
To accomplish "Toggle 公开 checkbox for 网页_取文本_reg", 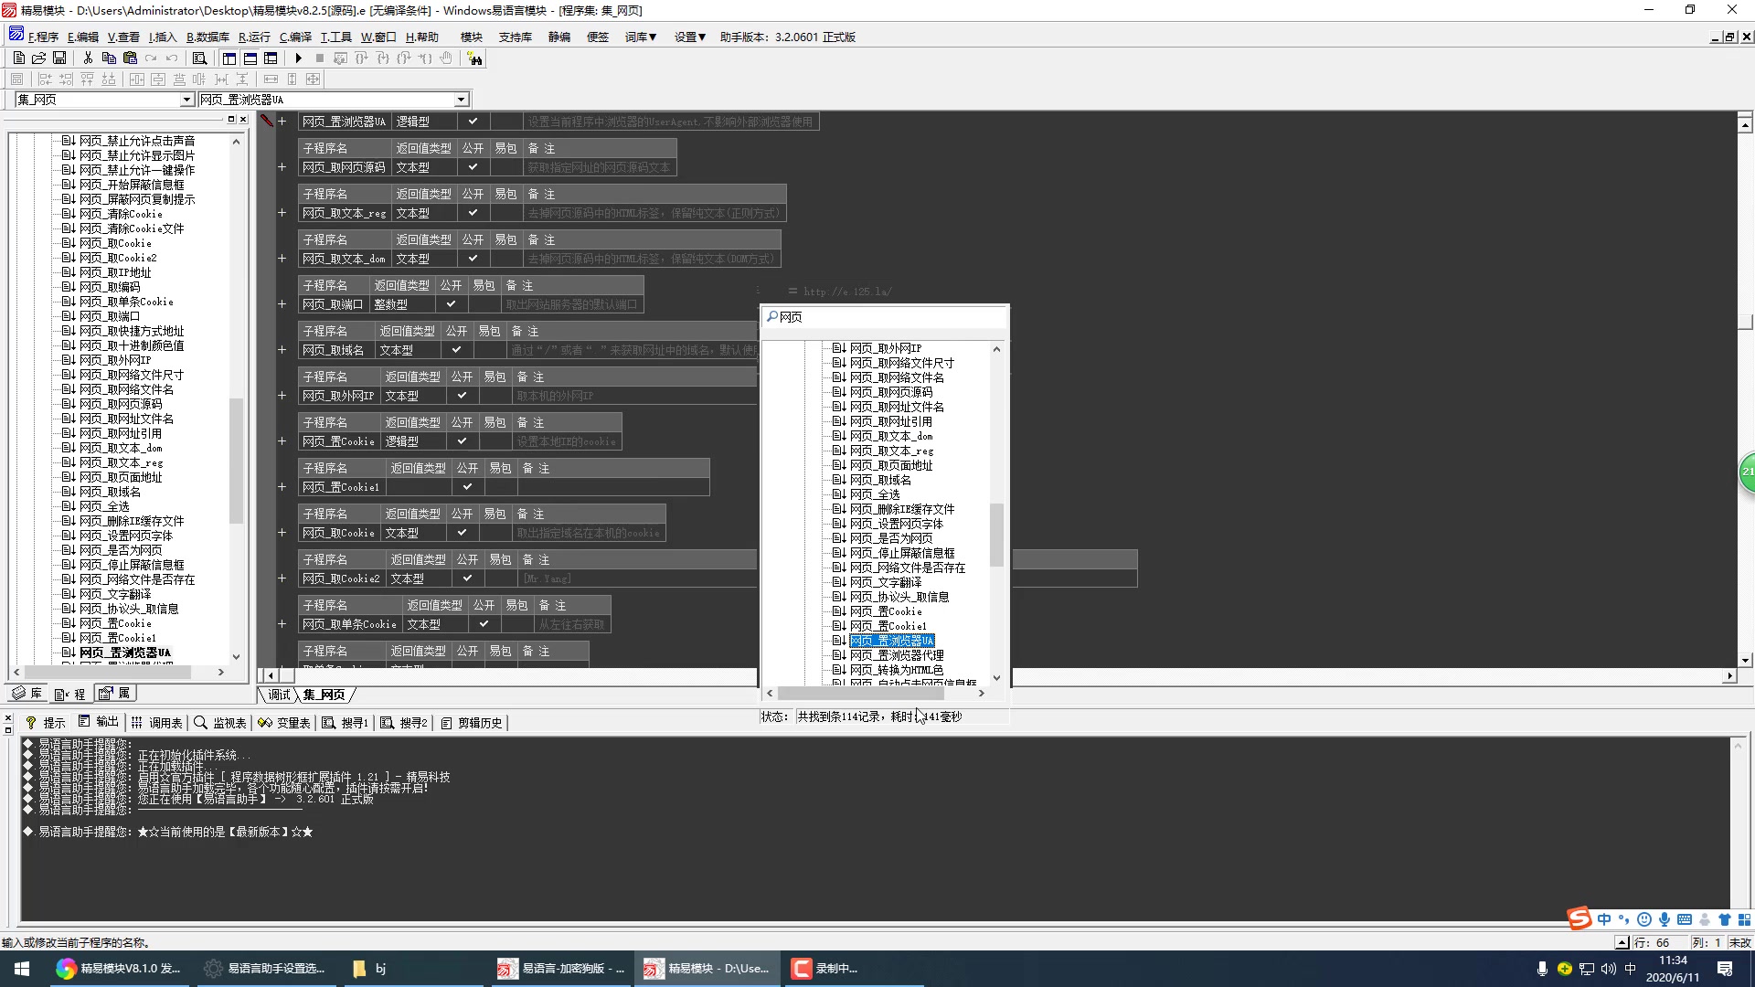I will click(x=473, y=213).
